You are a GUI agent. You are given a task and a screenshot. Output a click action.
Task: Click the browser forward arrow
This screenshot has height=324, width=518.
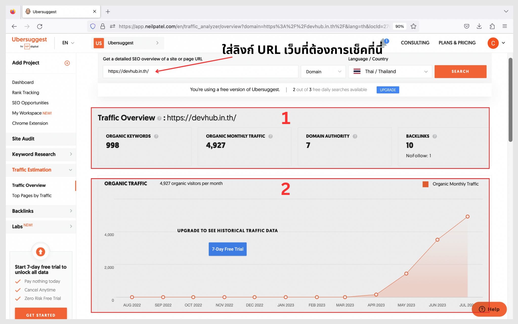pyautogui.click(x=27, y=26)
